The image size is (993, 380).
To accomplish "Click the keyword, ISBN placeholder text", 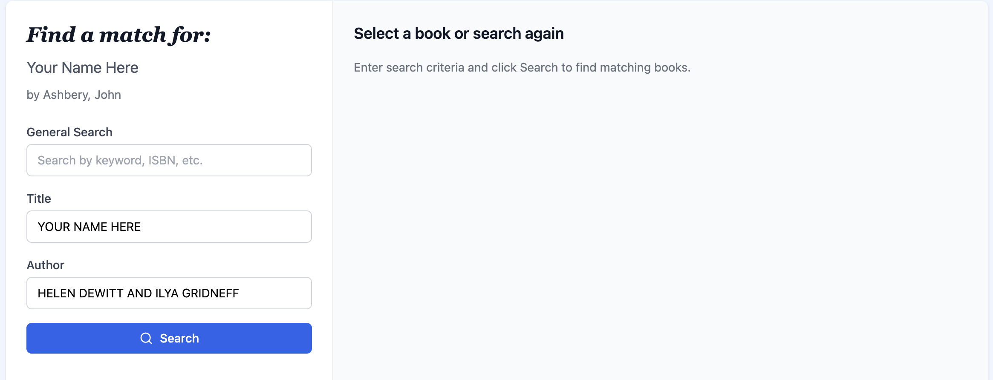I will (x=121, y=160).
